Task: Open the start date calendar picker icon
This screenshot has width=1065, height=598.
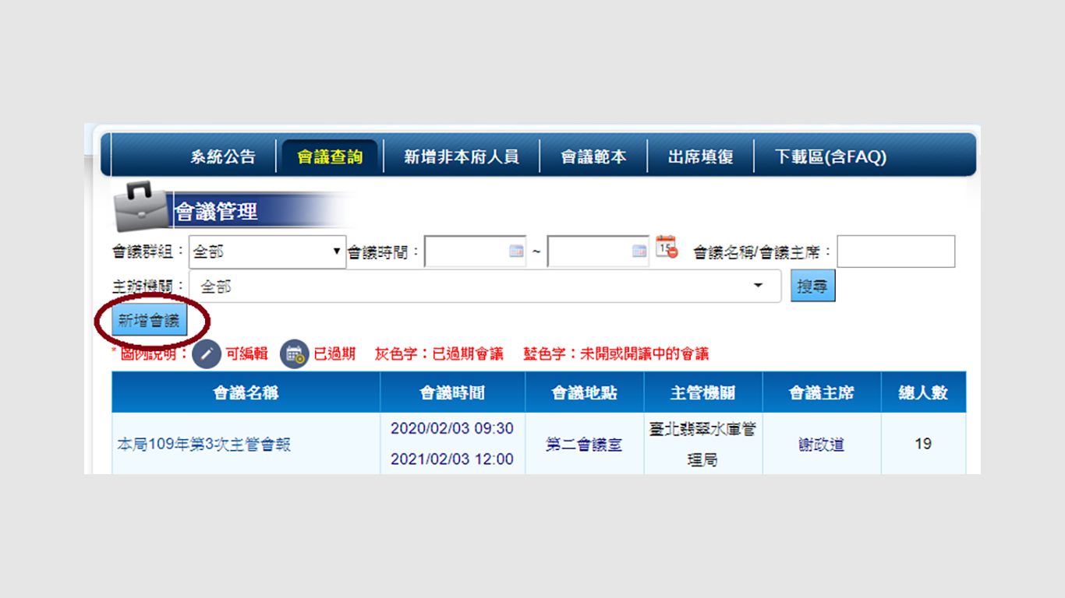Action: pos(516,251)
